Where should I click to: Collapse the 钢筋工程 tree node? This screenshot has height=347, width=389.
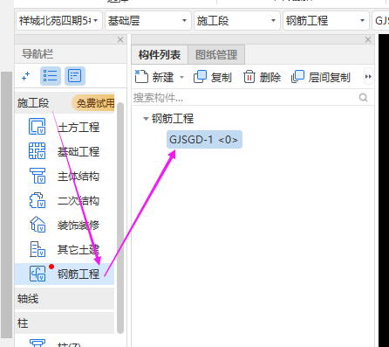pos(146,119)
